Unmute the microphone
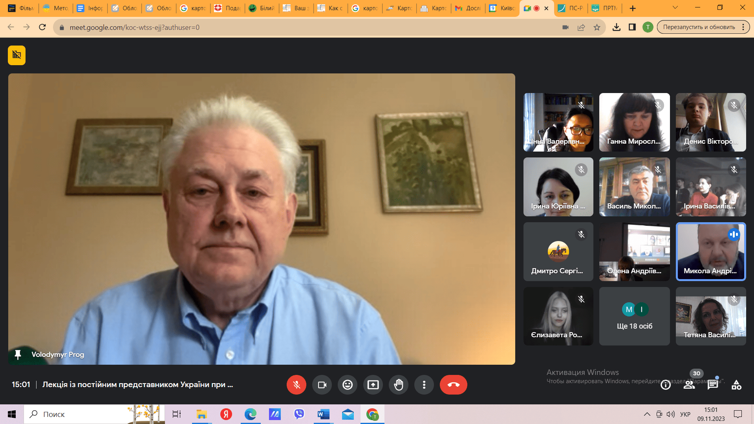Viewport: 754px width, 424px height. 296,385
